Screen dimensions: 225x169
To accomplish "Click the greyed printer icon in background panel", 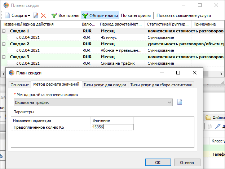I will click(x=209, y=126).
